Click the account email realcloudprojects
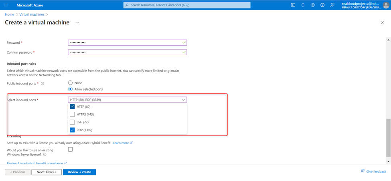This screenshot has width=391, height=181. click(x=361, y=4)
